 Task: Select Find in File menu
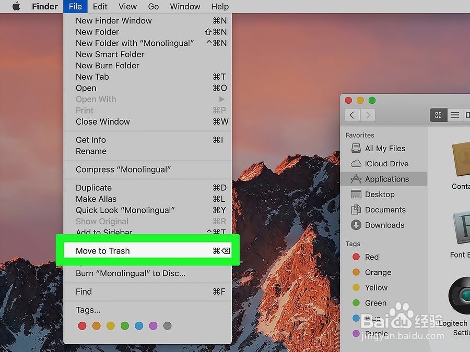point(147,292)
